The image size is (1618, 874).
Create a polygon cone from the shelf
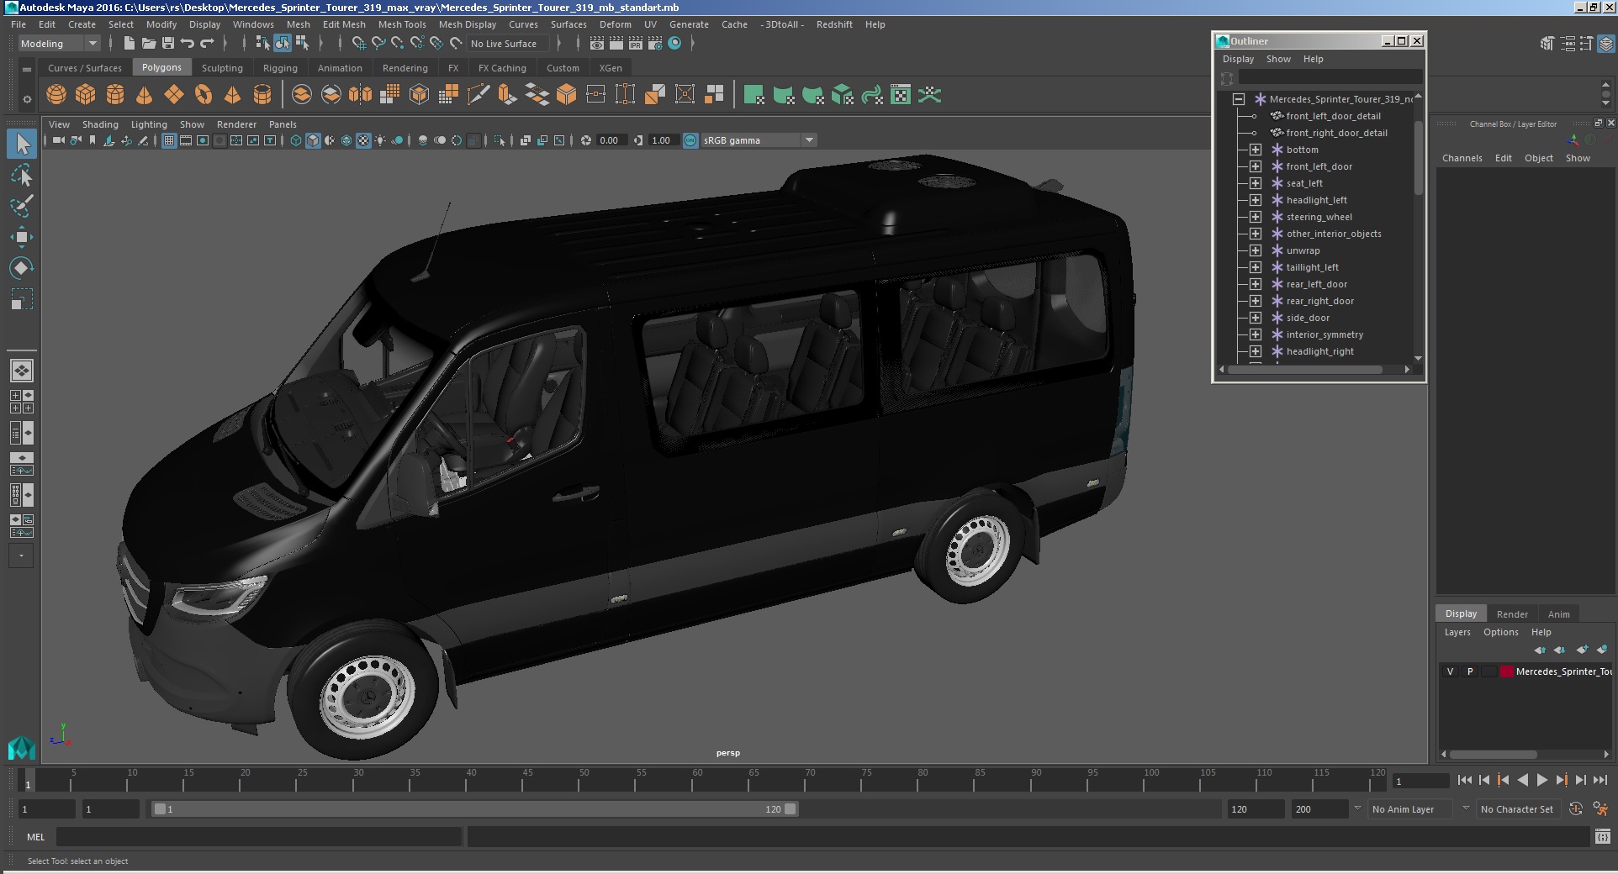(x=145, y=95)
